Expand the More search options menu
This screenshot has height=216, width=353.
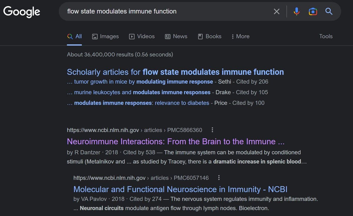pyautogui.click(x=240, y=36)
